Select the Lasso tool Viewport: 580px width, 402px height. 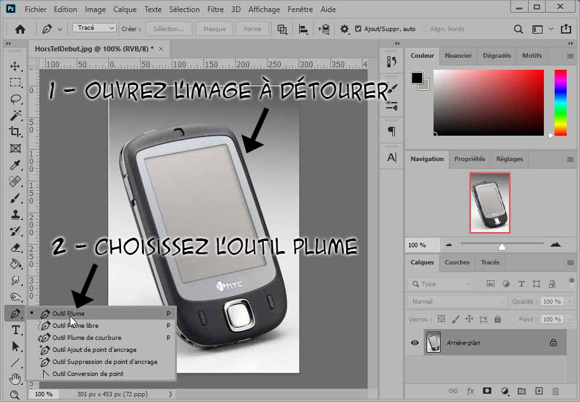[x=15, y=99]
